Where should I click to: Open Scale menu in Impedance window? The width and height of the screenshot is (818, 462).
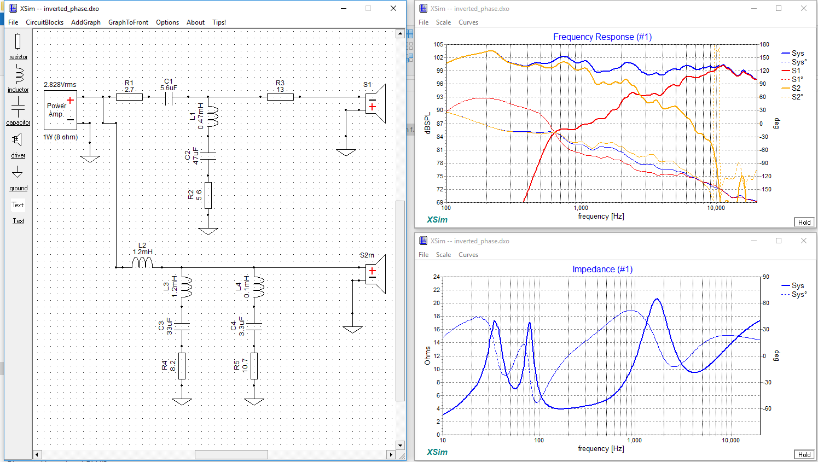[443, 255]
